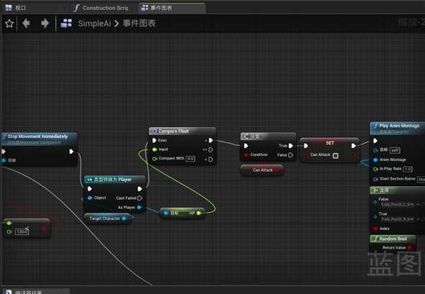Select the Play Anim Montage node header

pos(398,128)
